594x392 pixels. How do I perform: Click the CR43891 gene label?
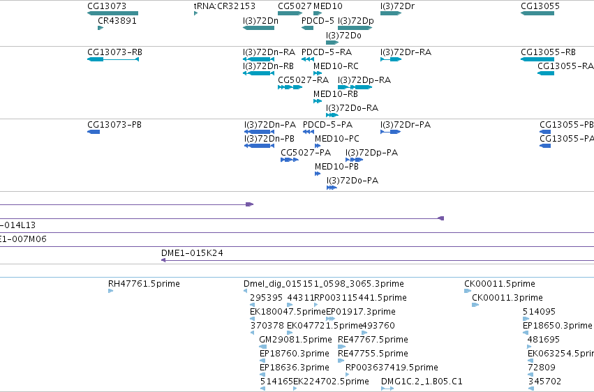click(117, 21)
